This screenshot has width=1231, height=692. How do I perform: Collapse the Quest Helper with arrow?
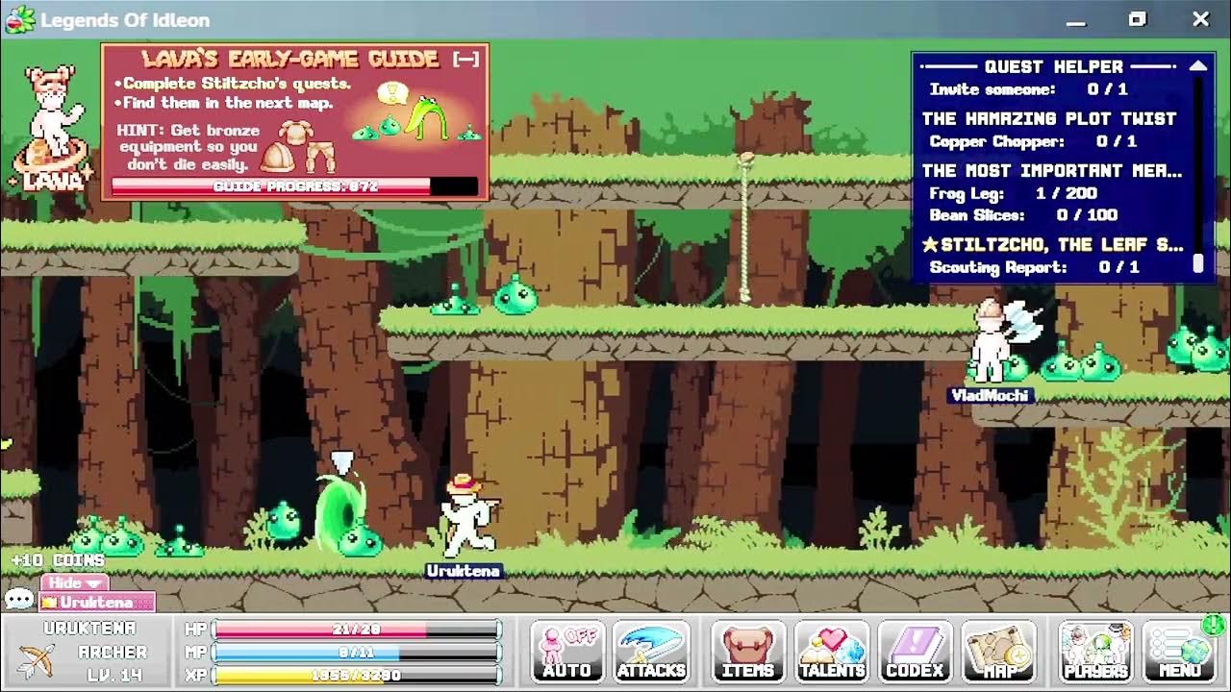click(1198, 66)
